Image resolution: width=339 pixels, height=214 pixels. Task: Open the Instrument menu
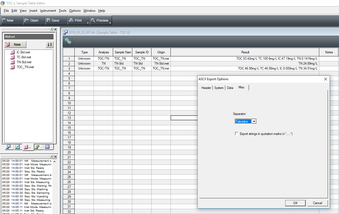coord(48,11)
